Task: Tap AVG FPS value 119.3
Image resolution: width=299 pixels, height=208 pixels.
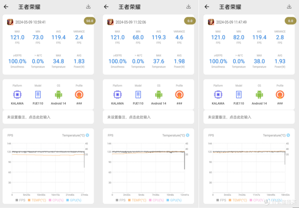Action: point(159,38)
